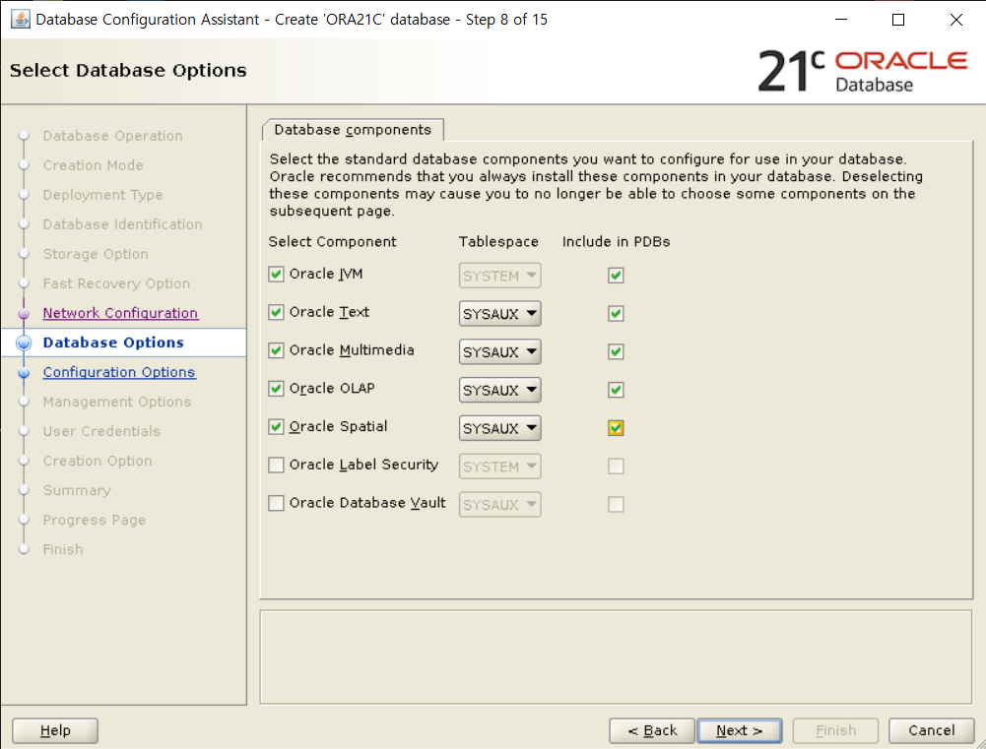
Task: Uncheck the Oracle OLAP component checkbox
Action: [276, 389]
